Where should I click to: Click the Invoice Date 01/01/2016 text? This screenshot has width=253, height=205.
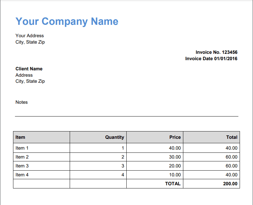click(x=211, y=59)
